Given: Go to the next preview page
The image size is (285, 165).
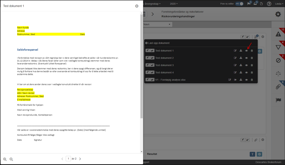Looking at the screenshot, I should tap(80, 159).
